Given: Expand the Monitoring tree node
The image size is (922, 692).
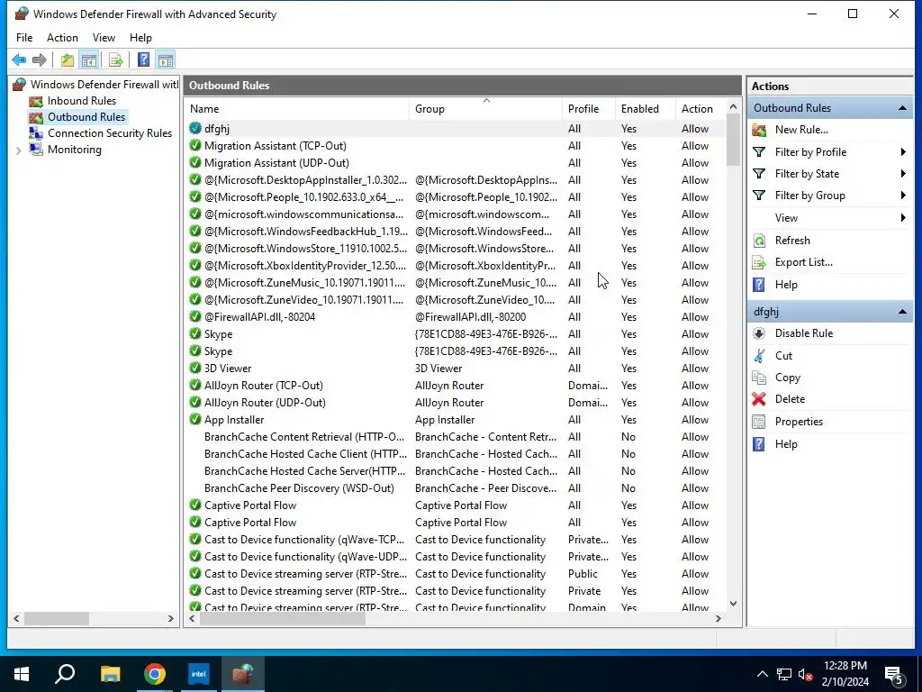Looking at the screenshot, I should tap(18, 150).
